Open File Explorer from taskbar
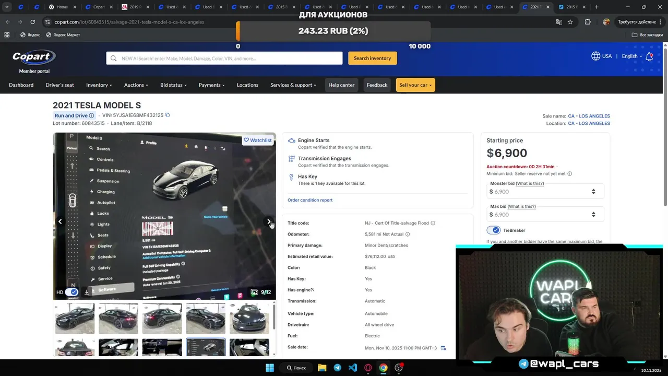The width and height of the screenshot is (668, 376). [322, 368]
